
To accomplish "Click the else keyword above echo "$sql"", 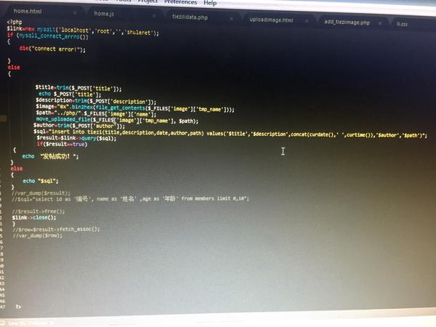I will [x=17, y=169].
